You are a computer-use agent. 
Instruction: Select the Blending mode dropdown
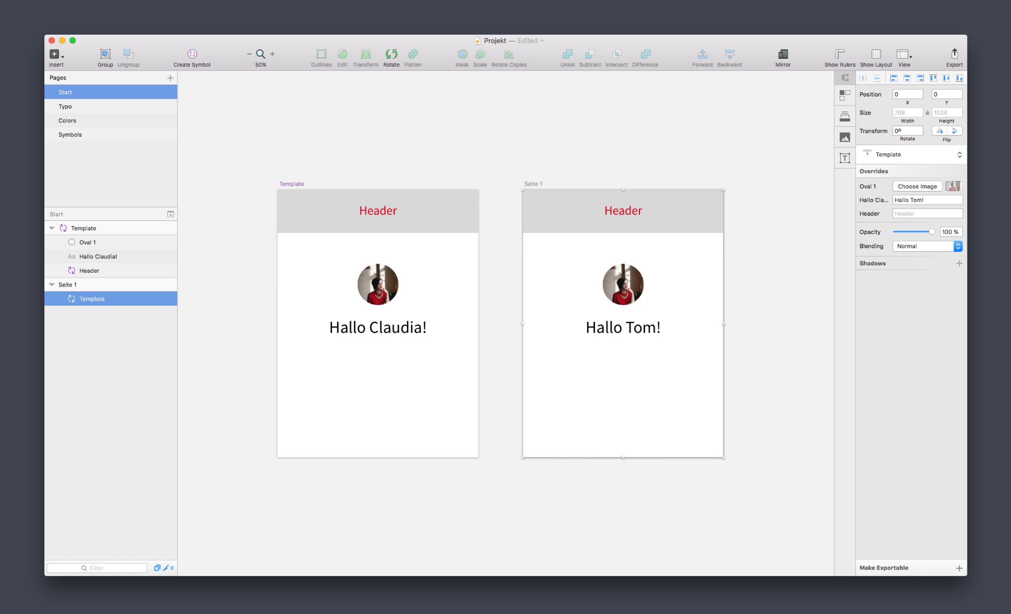point(927,246)
